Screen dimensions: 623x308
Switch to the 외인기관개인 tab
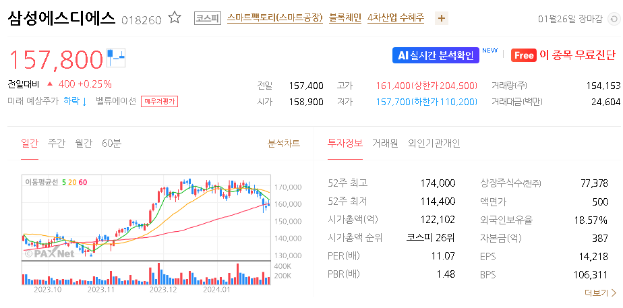[434, 144]
